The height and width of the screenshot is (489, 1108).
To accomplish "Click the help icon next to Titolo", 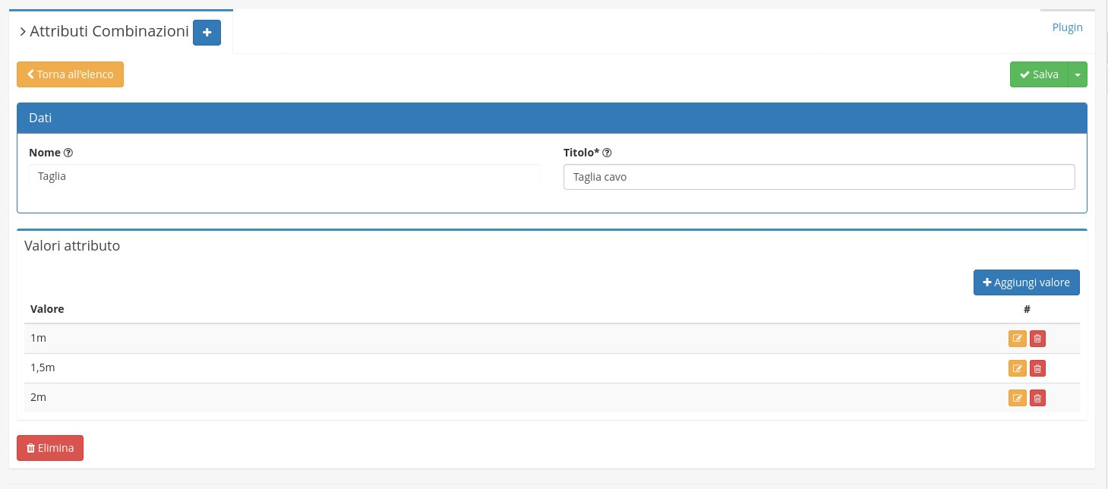I will click(x=608, y=153).
